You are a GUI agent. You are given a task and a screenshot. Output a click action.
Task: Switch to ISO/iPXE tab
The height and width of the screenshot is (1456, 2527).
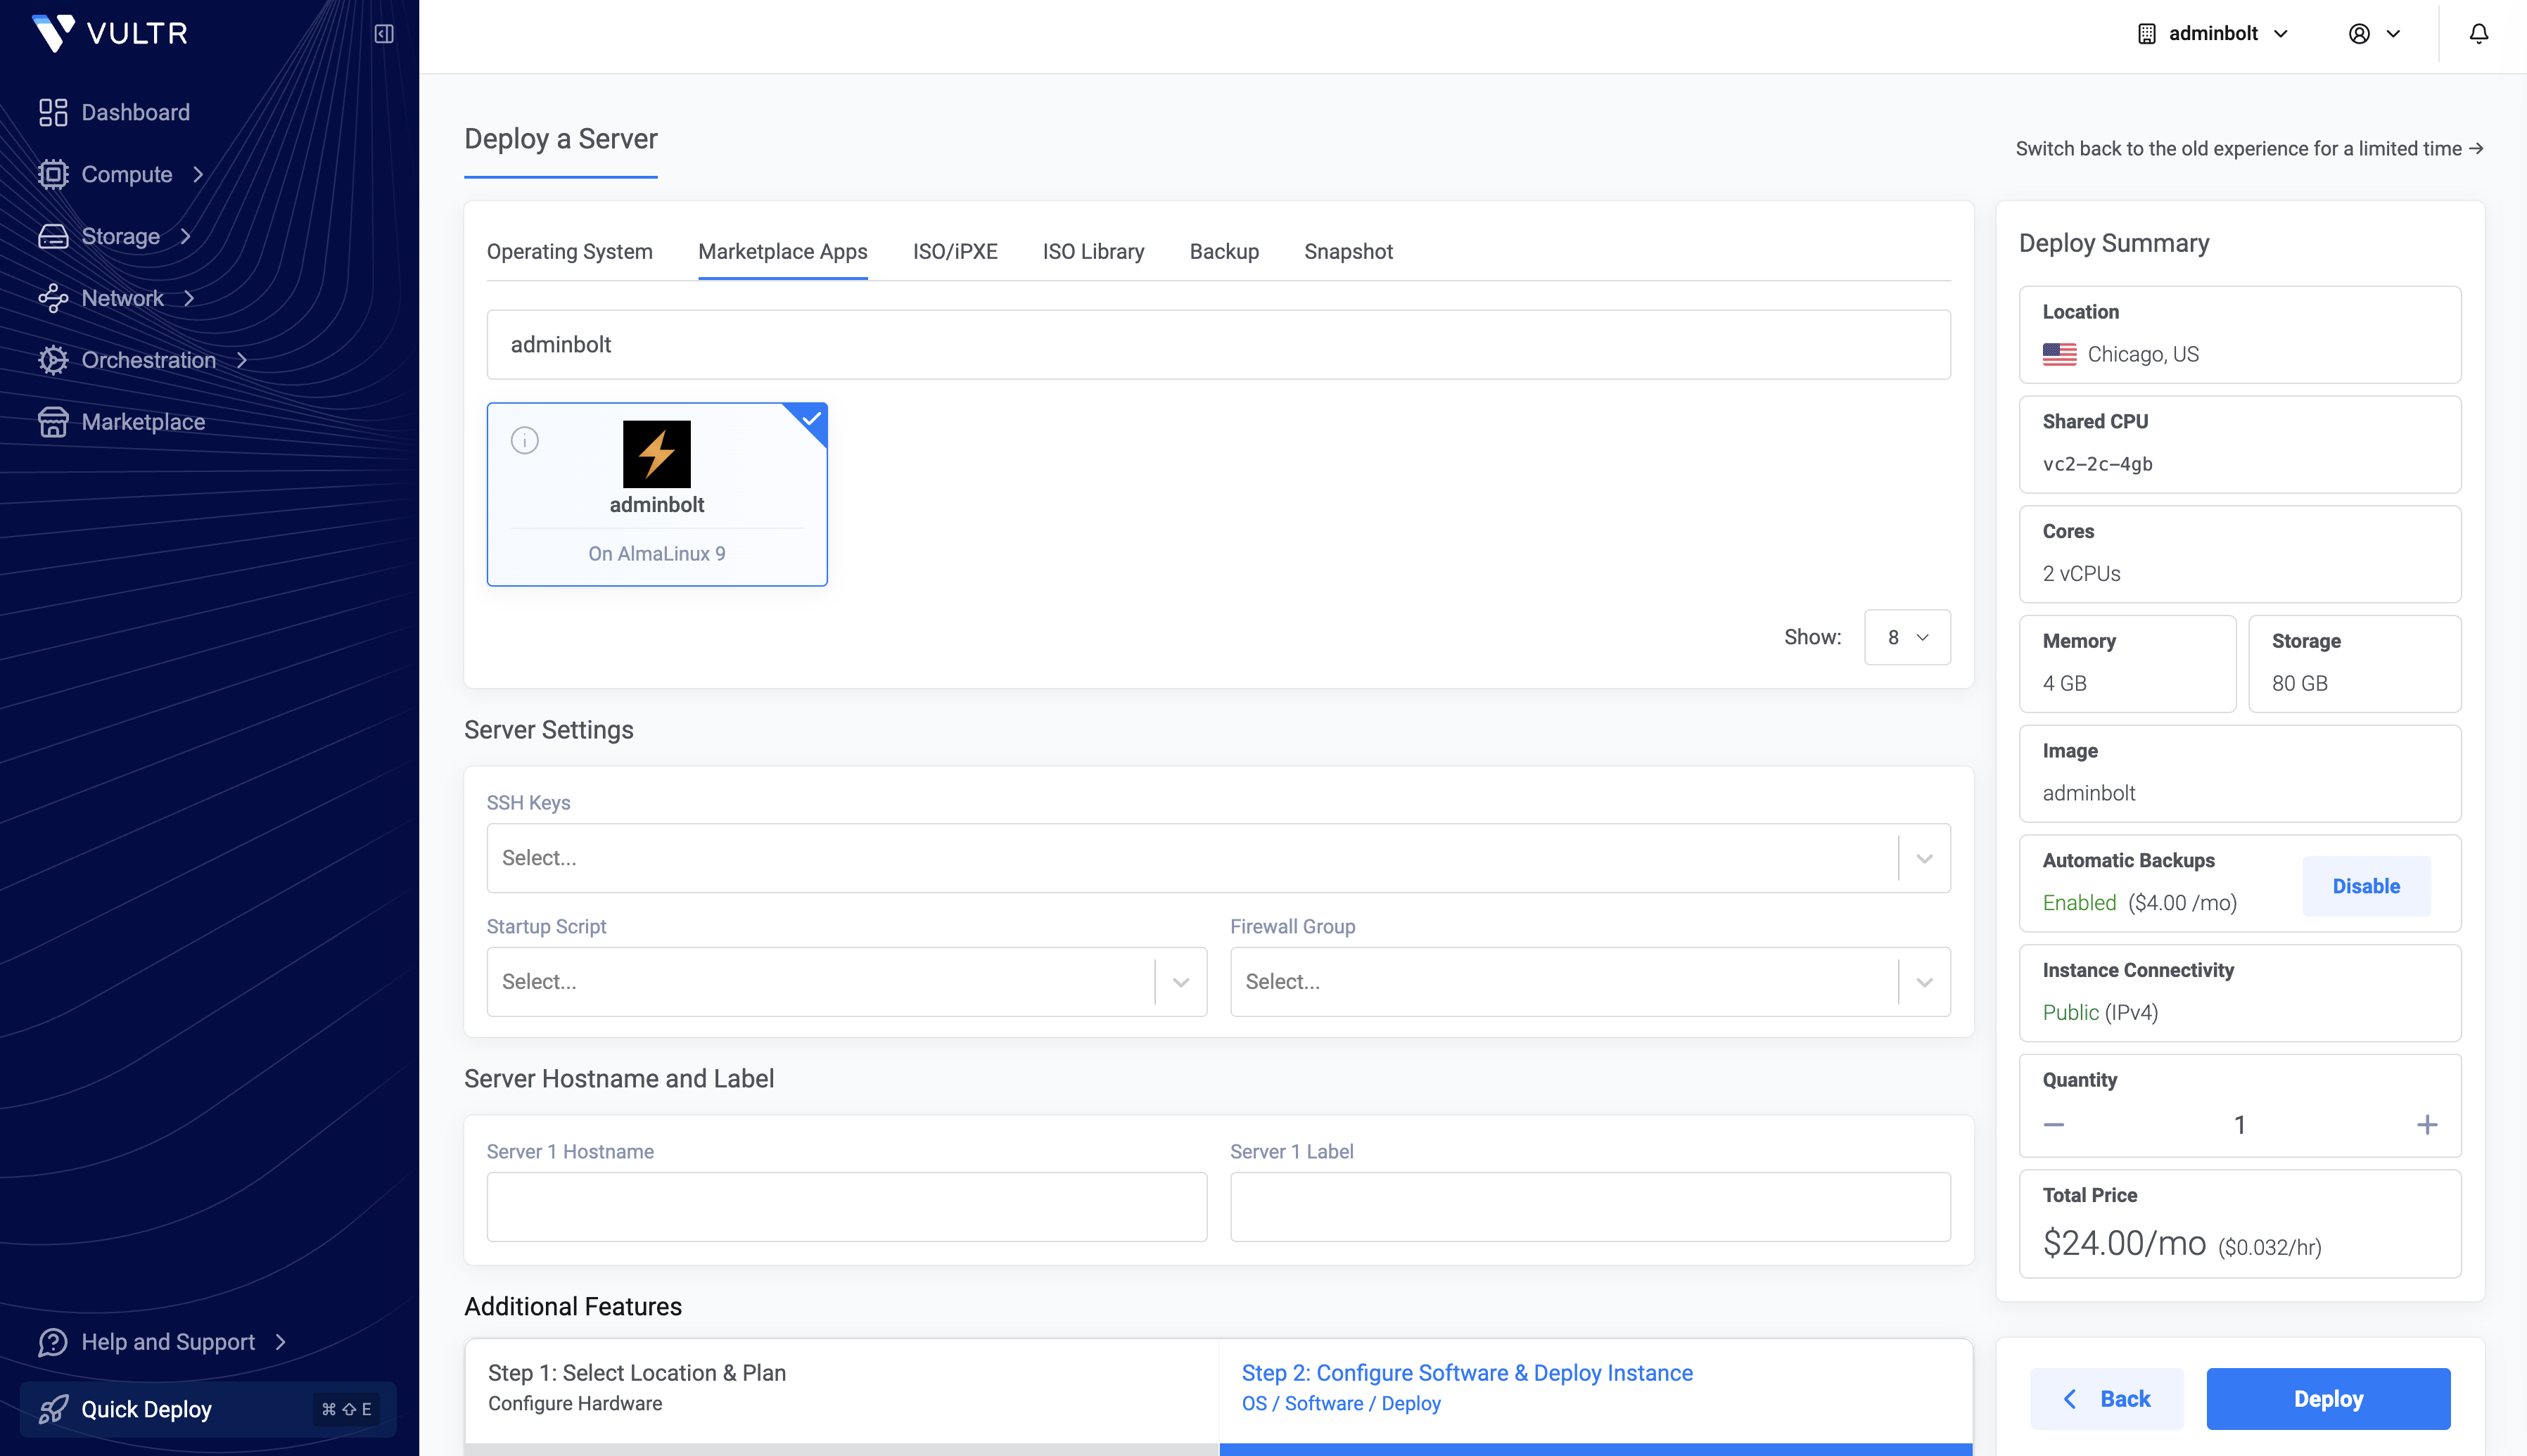(x=955, y=252)
